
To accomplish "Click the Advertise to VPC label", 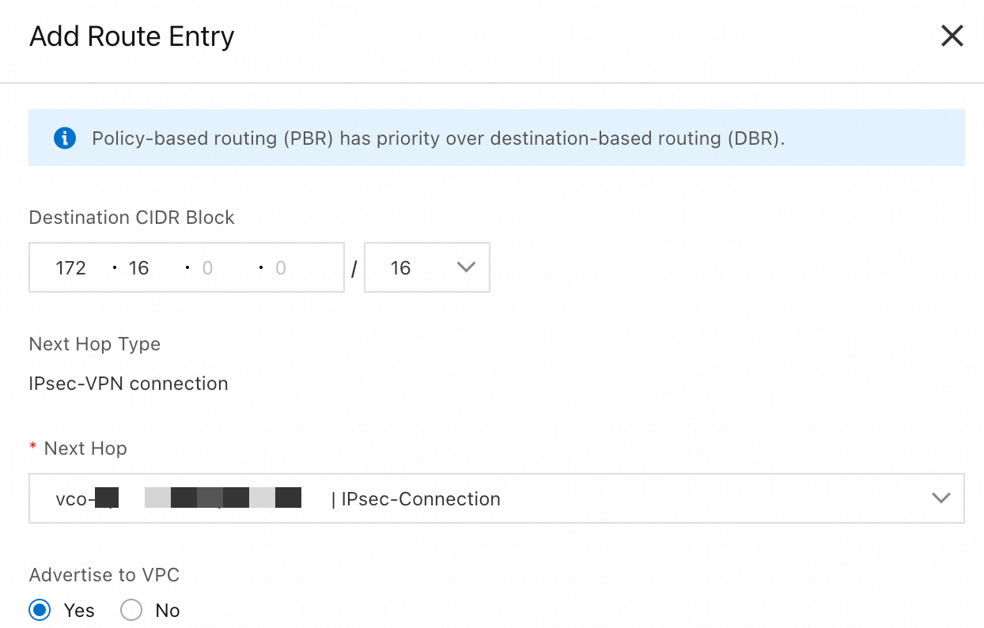I will coord(104,575).
